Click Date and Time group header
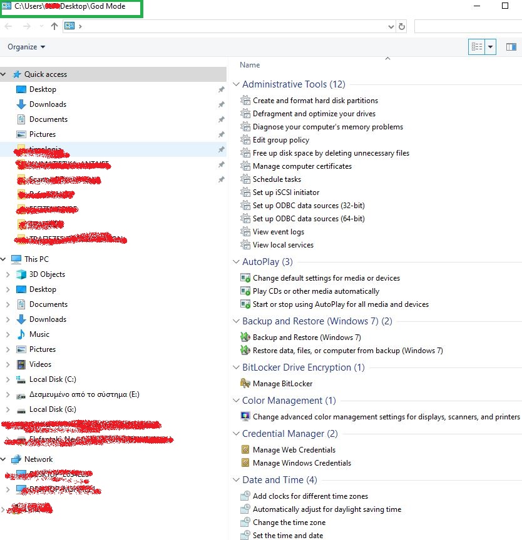This screenshot has width=522, height=540. coord(280,480)
